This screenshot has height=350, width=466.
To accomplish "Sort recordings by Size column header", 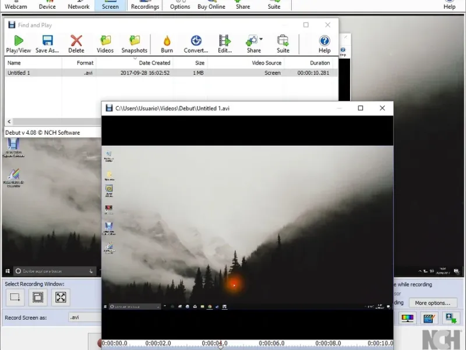I will [190, 63].
